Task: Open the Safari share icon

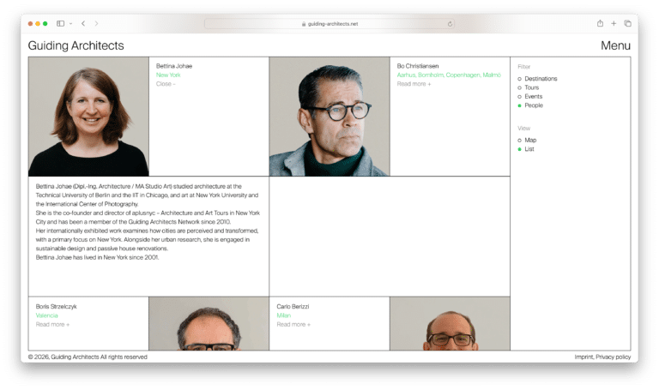Action: 600,23
